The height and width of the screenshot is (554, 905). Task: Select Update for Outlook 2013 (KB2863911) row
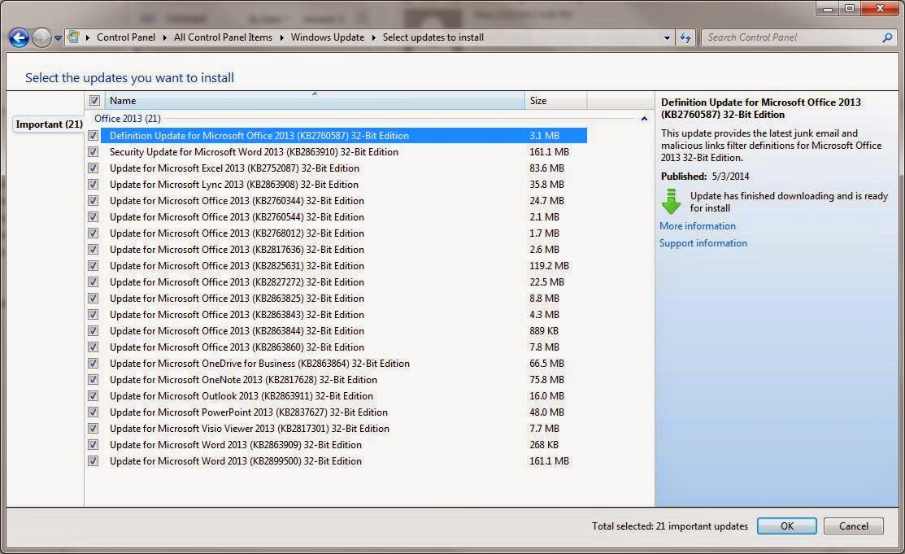click(x=344, y=395)
